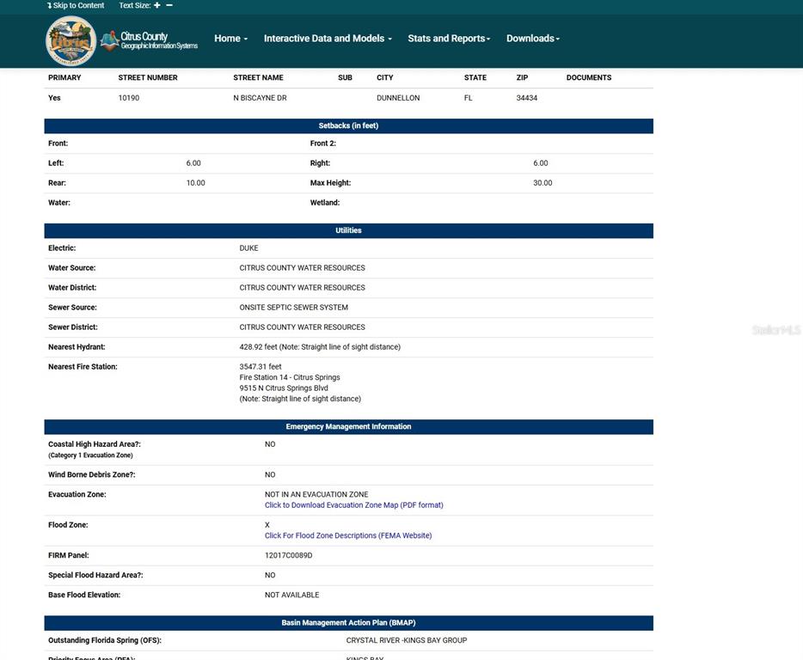This screenshot has height=660, width=803.
Task: Open Interactive Data and Models dropdown
Action: coord(327,39)
